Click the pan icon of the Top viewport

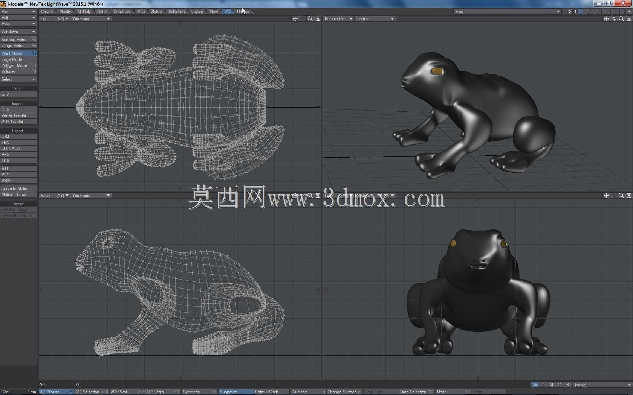(295, 19)
